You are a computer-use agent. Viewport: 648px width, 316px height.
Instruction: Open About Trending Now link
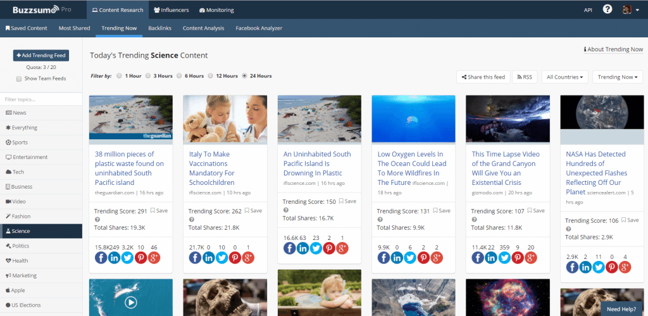tap(613, 49)
